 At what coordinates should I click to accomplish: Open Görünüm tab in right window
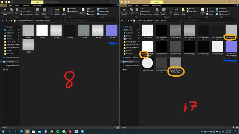click(145, 5)
